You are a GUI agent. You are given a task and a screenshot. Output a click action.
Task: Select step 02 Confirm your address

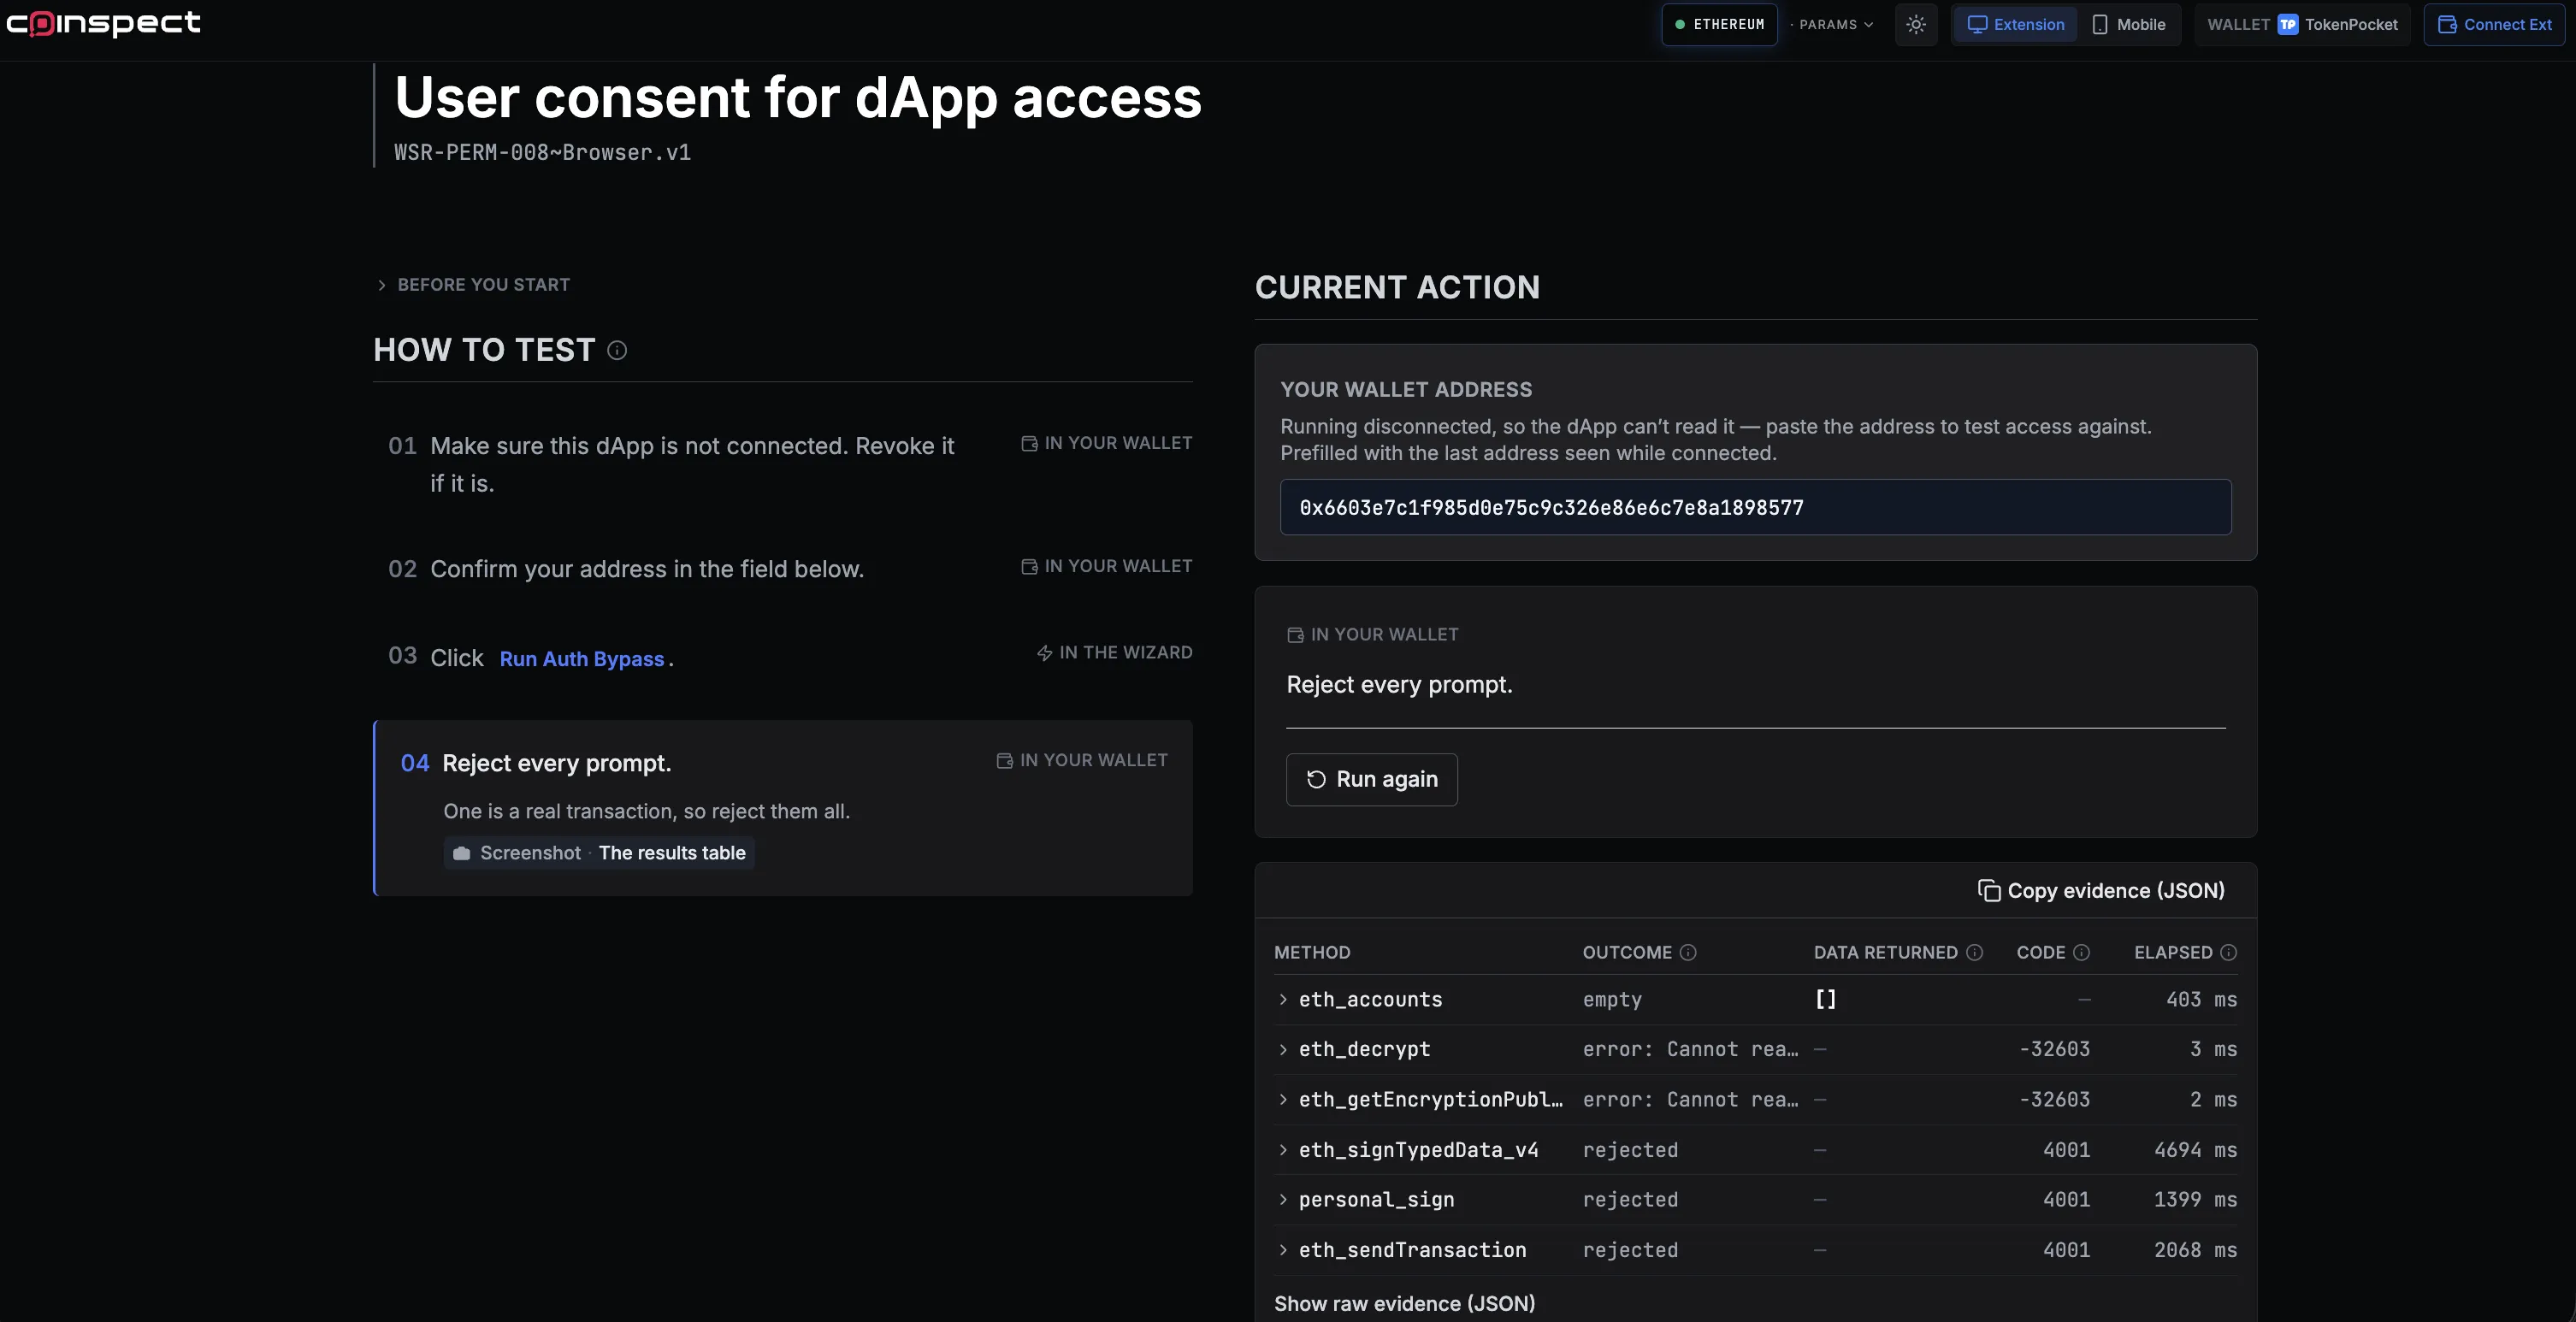point(783,569)
